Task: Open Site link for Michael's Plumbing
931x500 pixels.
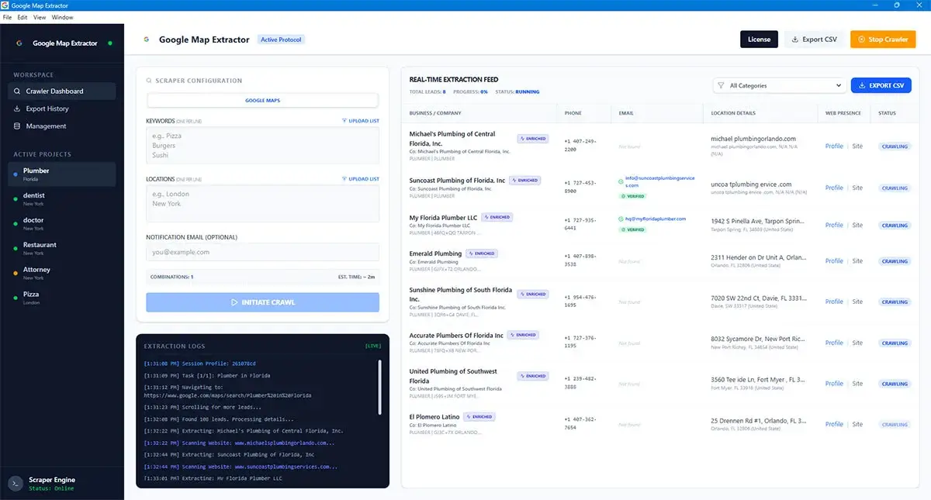Action: (x=857, y=147)
